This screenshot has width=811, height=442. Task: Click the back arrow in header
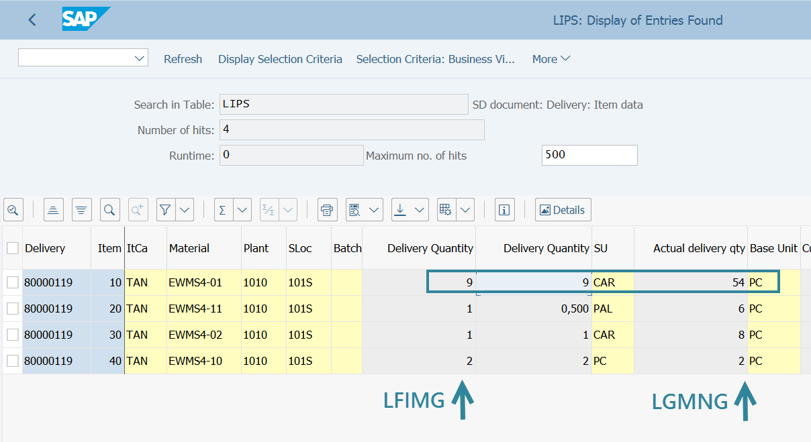coord(32,20)
